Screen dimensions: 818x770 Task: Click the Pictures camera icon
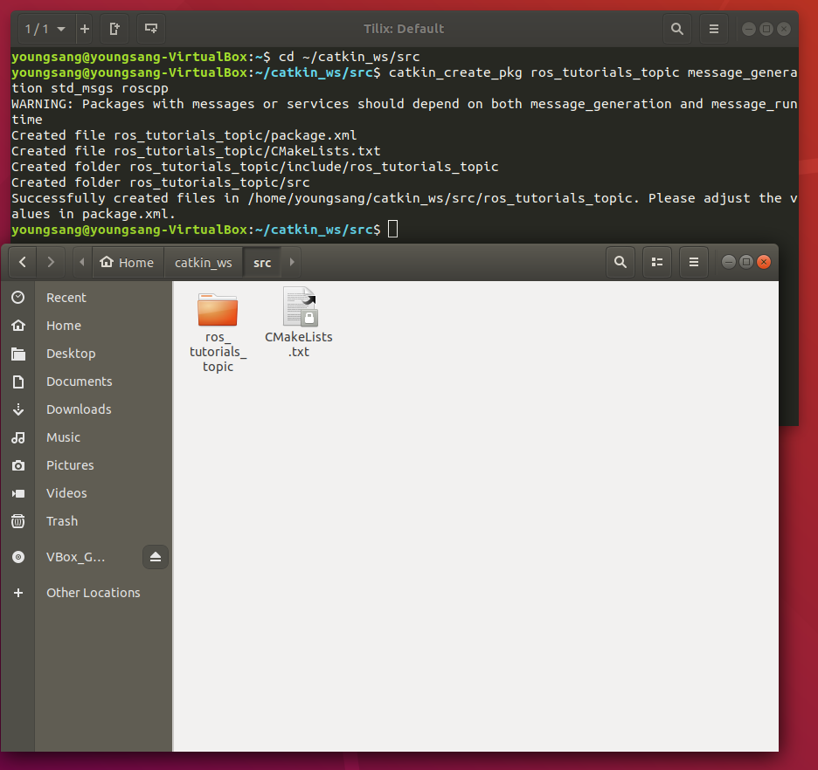[x=18, y=465]
